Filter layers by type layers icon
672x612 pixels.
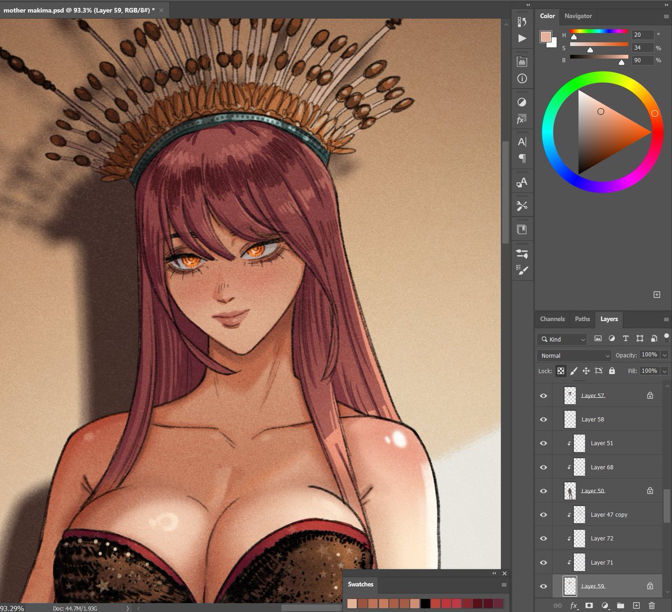pyautogui.click(x=626, y=338)
